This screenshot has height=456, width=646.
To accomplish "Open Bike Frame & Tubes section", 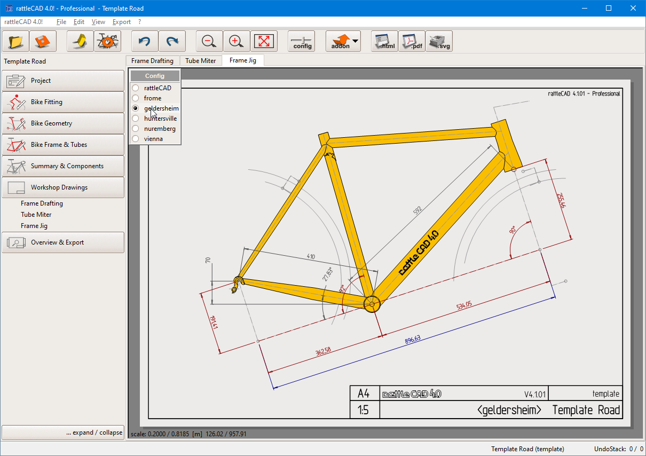I will click(x=63, y=145).
